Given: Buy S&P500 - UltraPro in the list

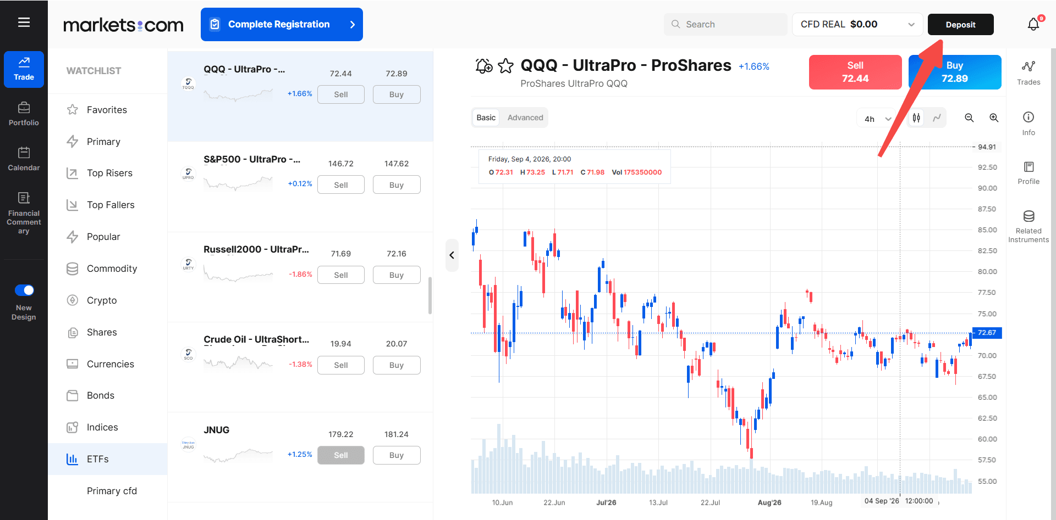Looking at the screenshot, I should pyautogui.click(x=397, y=185).
